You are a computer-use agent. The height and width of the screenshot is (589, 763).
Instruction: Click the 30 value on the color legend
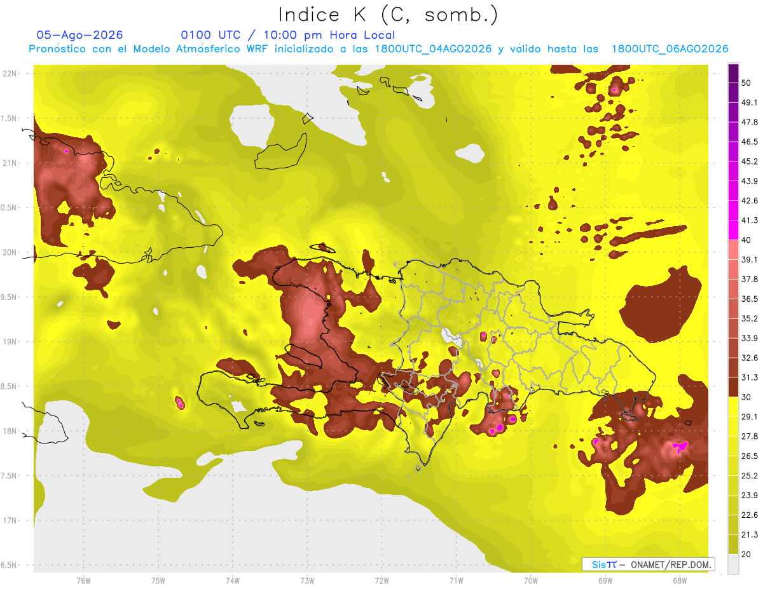pyautogui.click(x=746, y=397)
